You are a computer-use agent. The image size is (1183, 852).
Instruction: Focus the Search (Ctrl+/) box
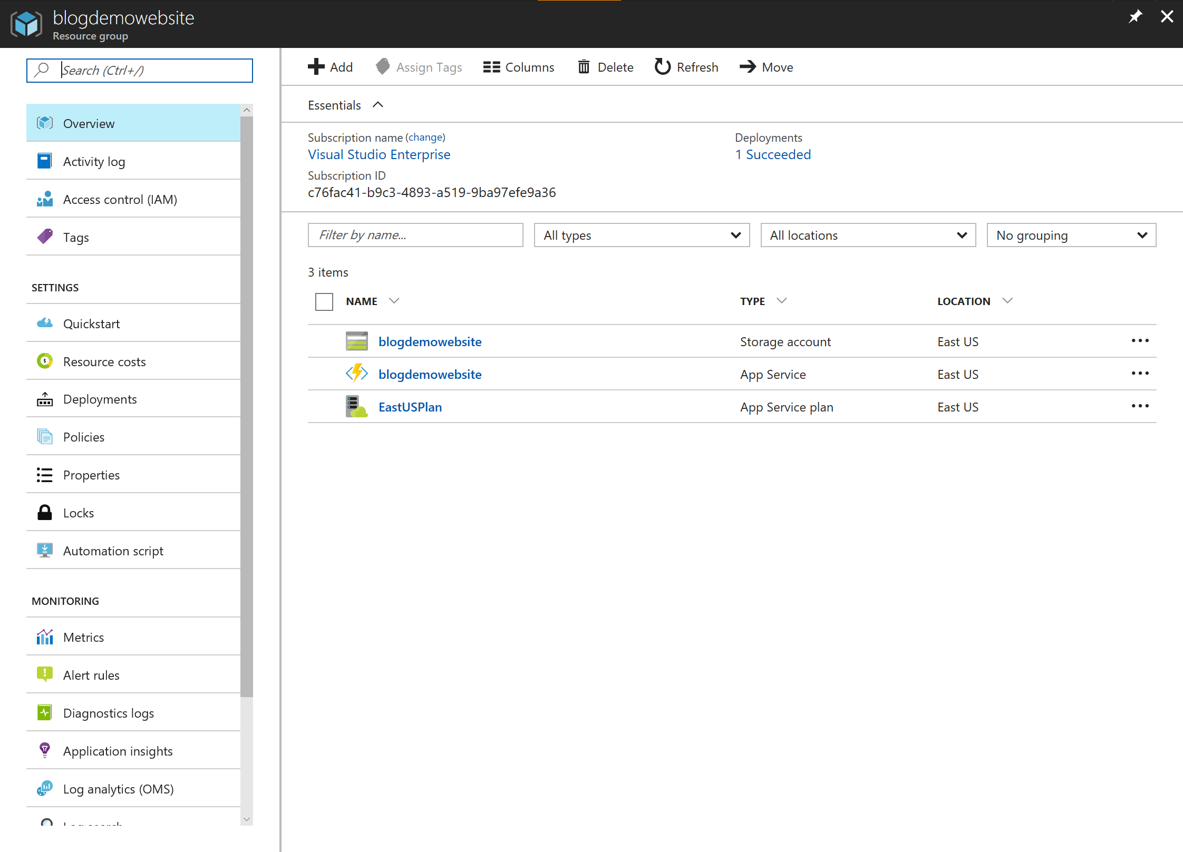click(140, 70)
